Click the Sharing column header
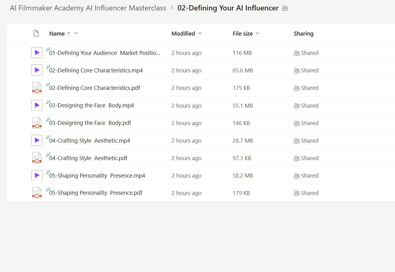The width and height of the screenshot is (395, 272). point(303,34)
